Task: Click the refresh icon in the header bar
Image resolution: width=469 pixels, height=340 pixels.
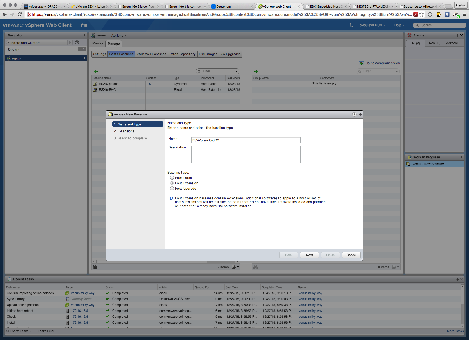Action: (351, 25)
